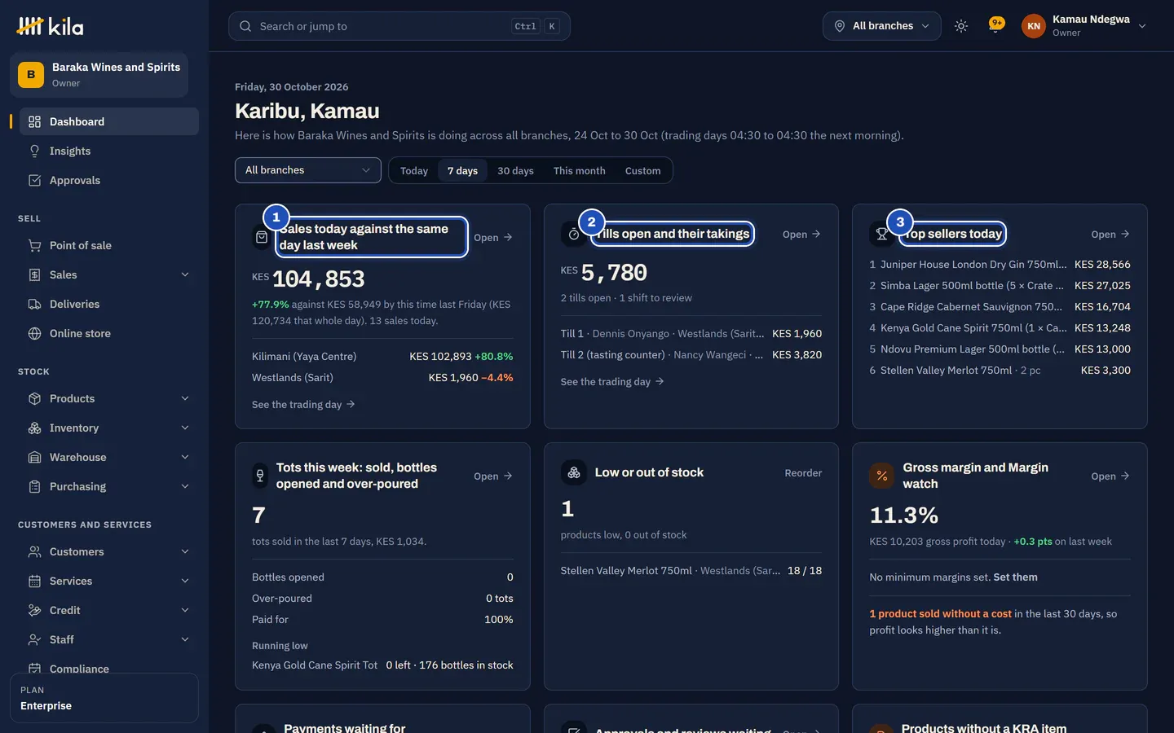Click the Enterprise plan card
The height and width of the screenshot is (733, 1174).
pos(104,698)
